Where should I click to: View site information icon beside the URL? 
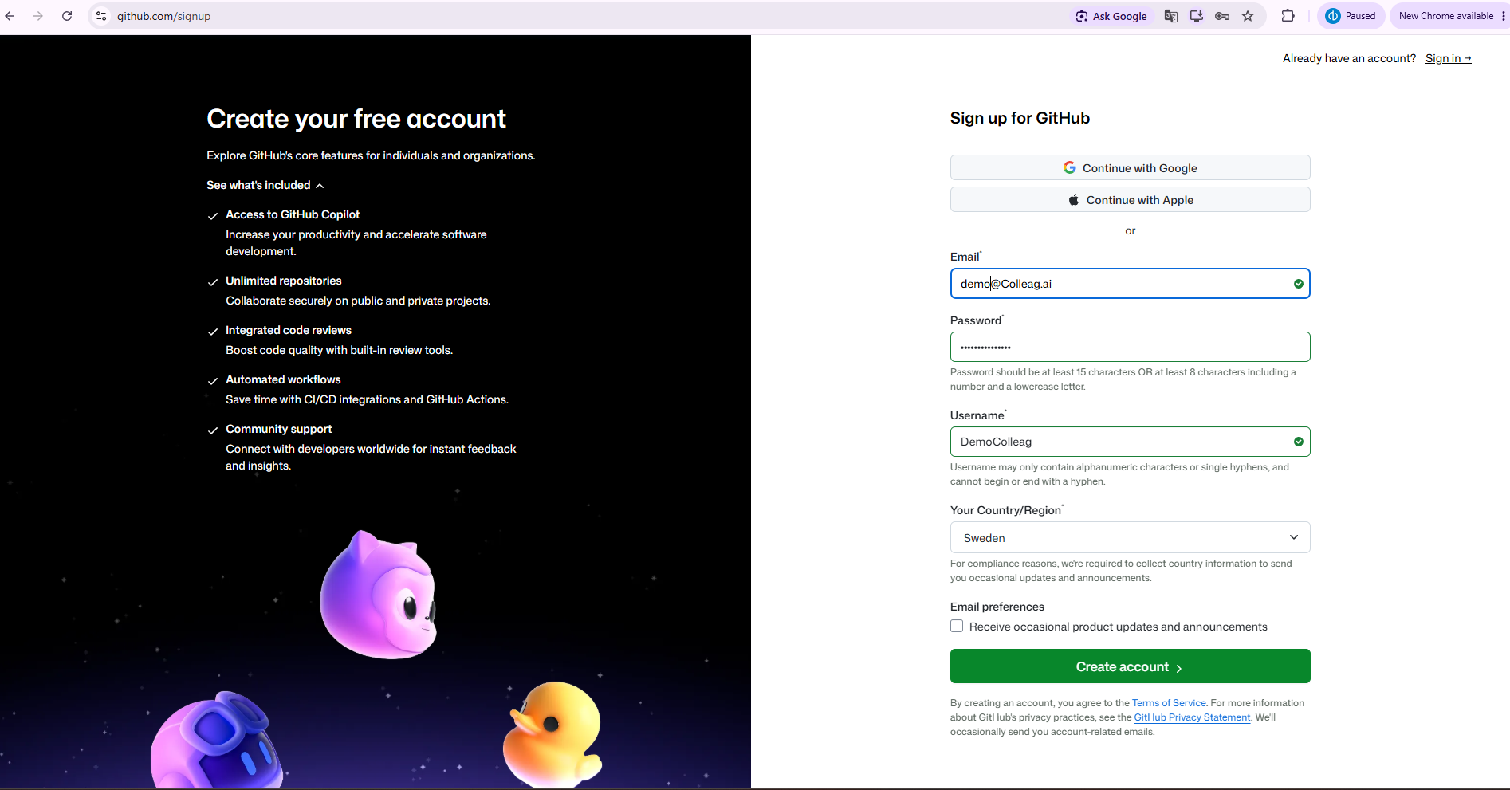(x=101, y=16)
